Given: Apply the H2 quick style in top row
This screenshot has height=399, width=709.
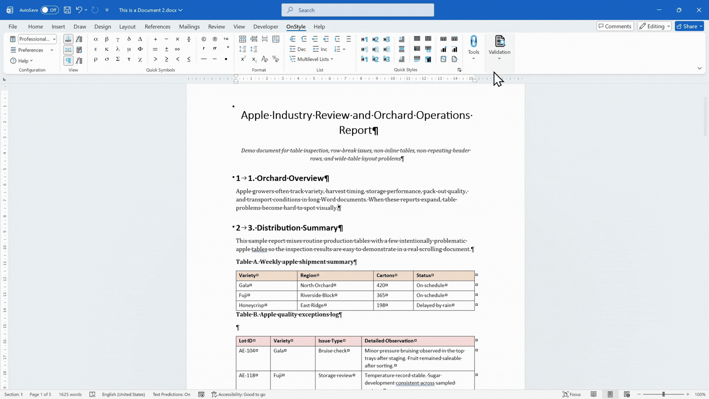Looking at the screenshot, I should click(x=376, y=39).
